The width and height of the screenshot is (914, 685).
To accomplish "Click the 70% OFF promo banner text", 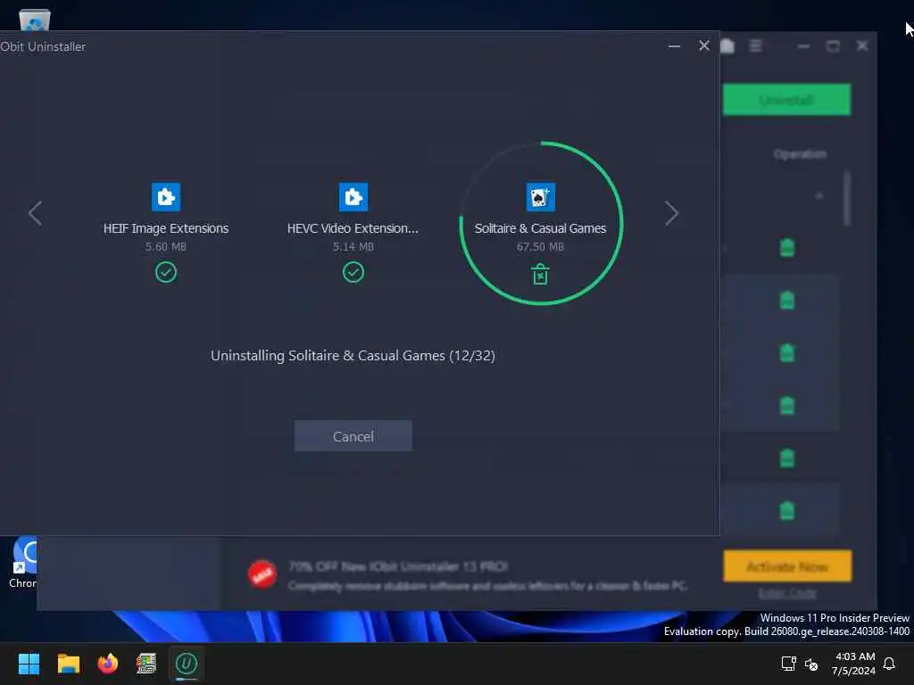I will [x=398, y=566].
